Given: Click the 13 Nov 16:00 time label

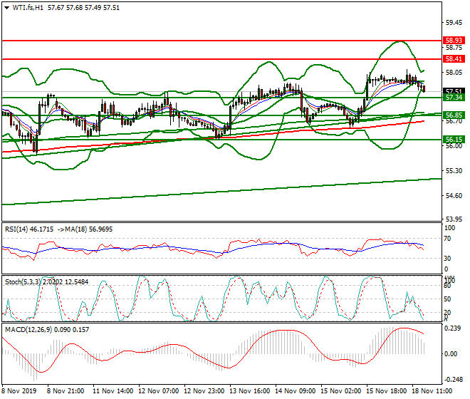Looking at the screenshot, I should (x=250, y=391).
